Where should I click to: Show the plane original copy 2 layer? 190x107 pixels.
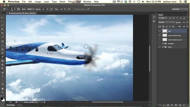[x=159, y=40]
